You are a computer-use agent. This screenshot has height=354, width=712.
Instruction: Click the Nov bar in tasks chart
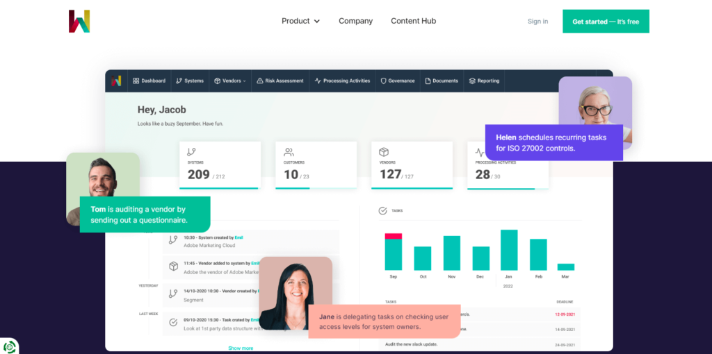pyautogui.click(x=452, y=253)
